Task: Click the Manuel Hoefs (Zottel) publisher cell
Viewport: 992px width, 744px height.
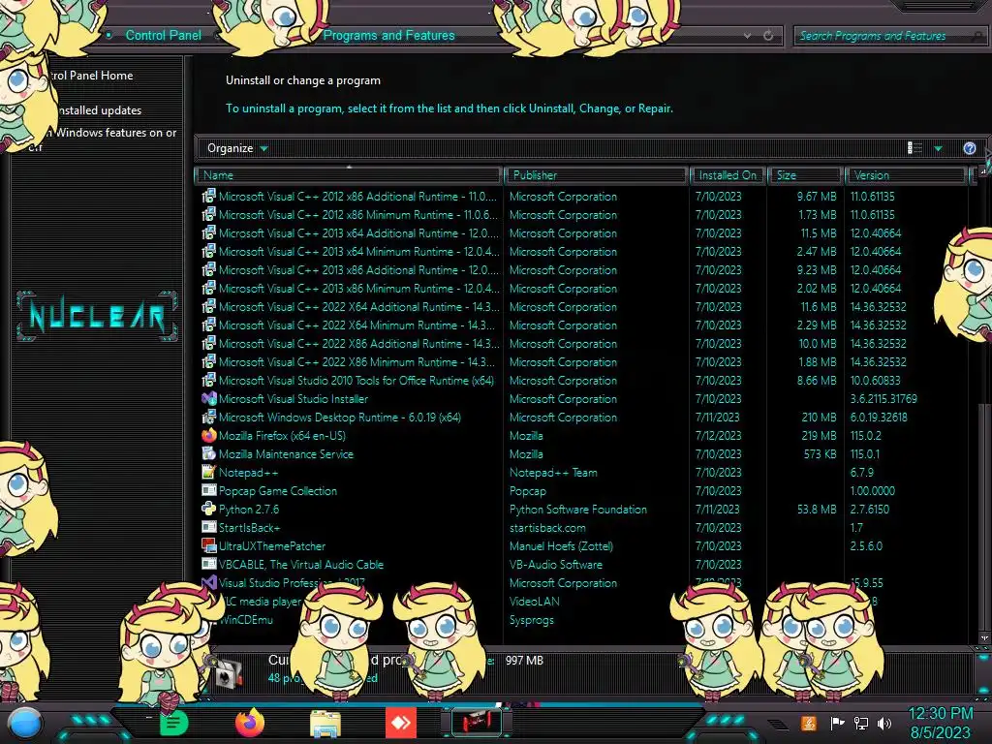Action: pyautogui.click(x=561, y=545)
